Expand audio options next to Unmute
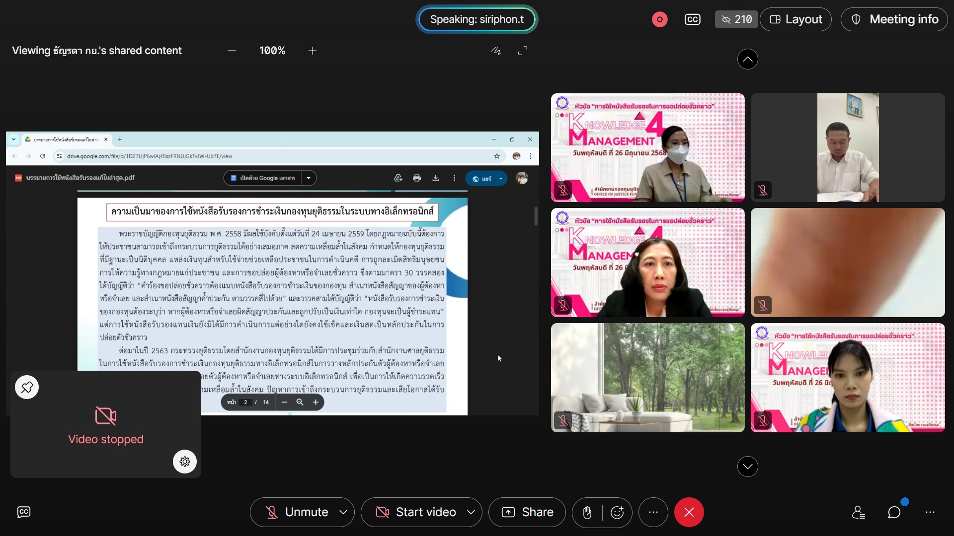This screenshot has width=954, height=536. 343,512
